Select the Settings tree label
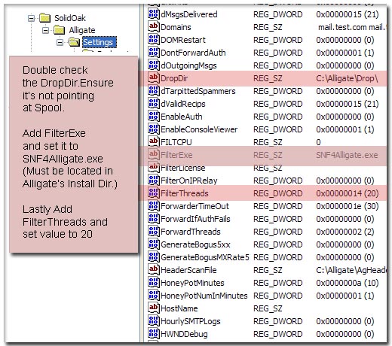Image resolution: width=392 pixels, height=346 pixels. point(100,42)
